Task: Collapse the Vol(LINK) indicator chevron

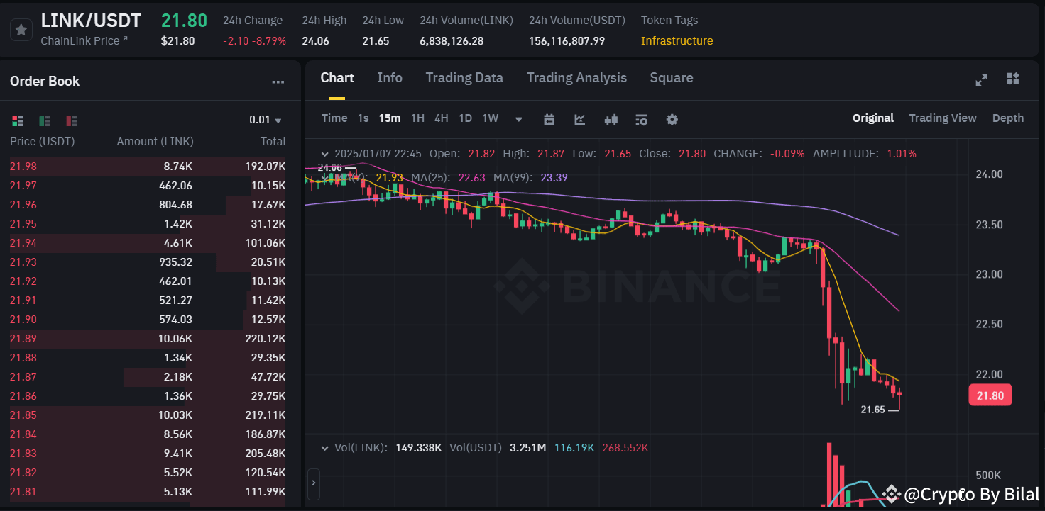Action: coord(325,448)
